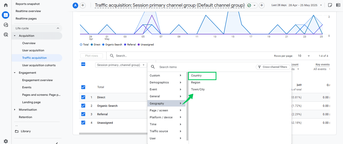The image size is (343, 144).
Task: Open Realtime pages report
Action: 26,18
